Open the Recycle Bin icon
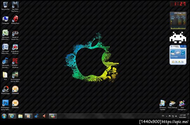Image resolution: width=190 pixels, height=125 pixels. [5, 6]
